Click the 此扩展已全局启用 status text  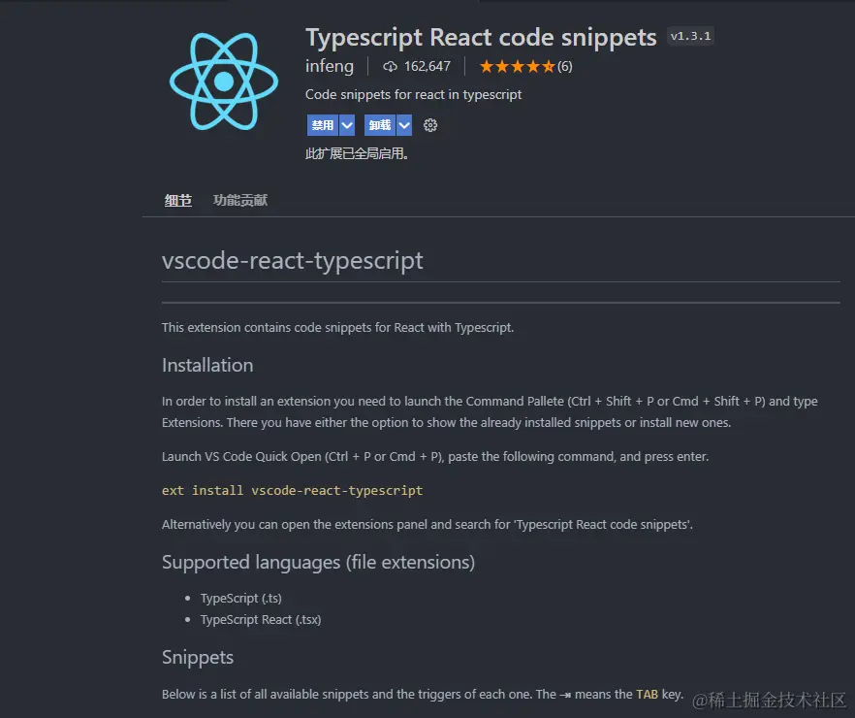tap(357, 153)
